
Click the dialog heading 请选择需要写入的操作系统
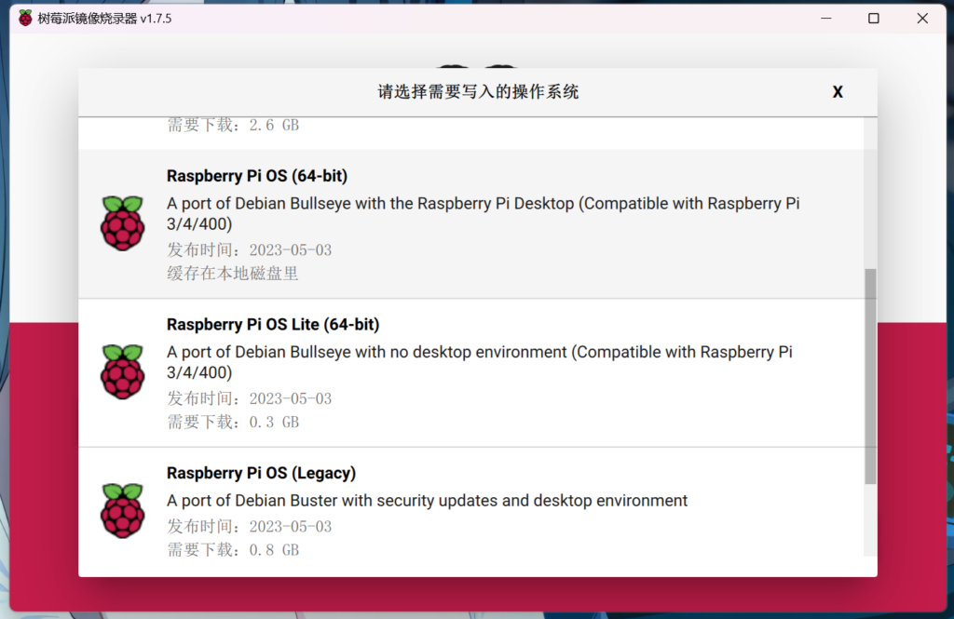(x=478, y=92)
